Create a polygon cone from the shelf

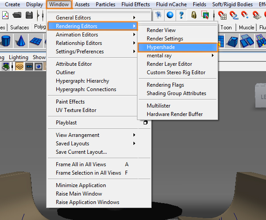(x=21, y=41)
